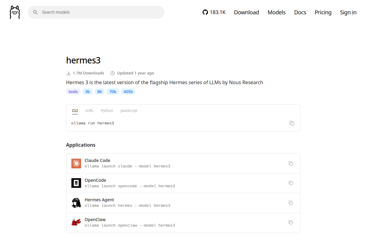
Task: Switch to the JavaScript tab
Action: (x=129, y=111)
